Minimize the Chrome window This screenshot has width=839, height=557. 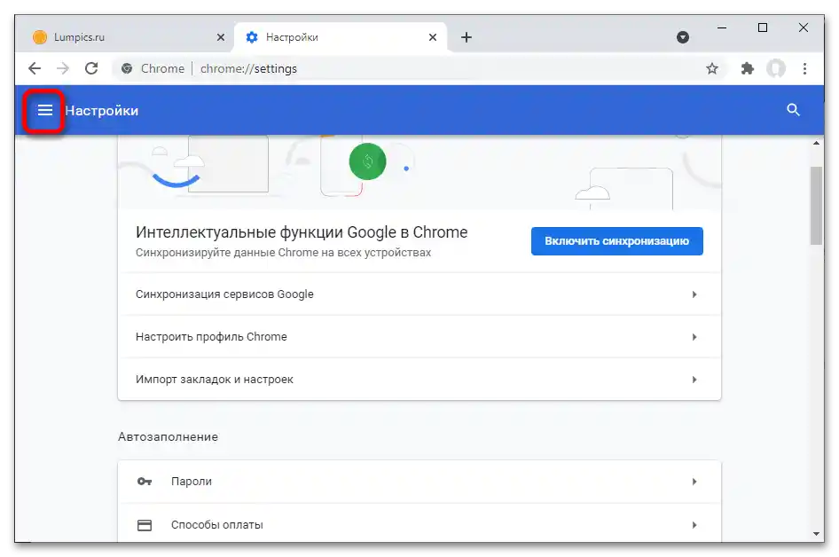pos(722,27)
